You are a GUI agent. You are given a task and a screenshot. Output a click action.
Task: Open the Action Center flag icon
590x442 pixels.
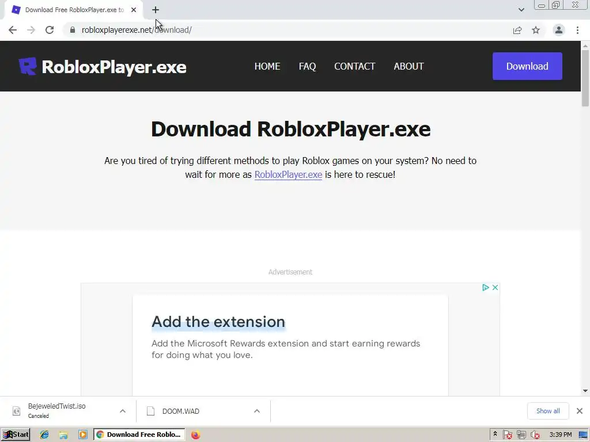pyautogui.click(x=507, y=435)
